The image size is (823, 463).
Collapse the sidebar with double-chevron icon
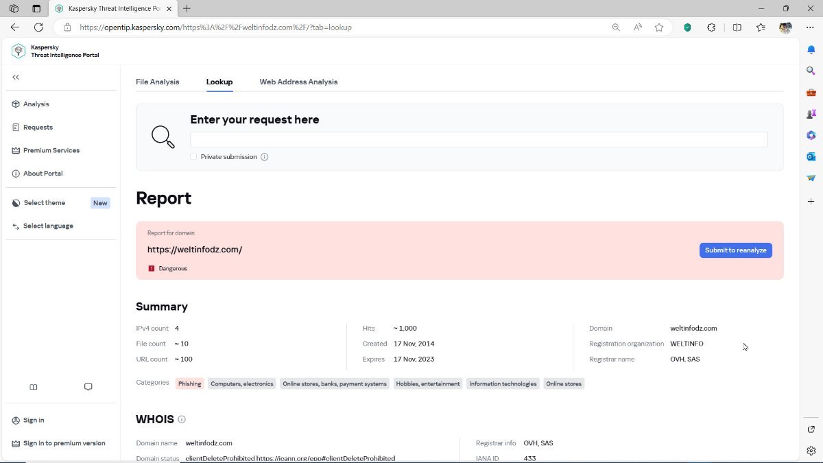[x=16, y=78]
